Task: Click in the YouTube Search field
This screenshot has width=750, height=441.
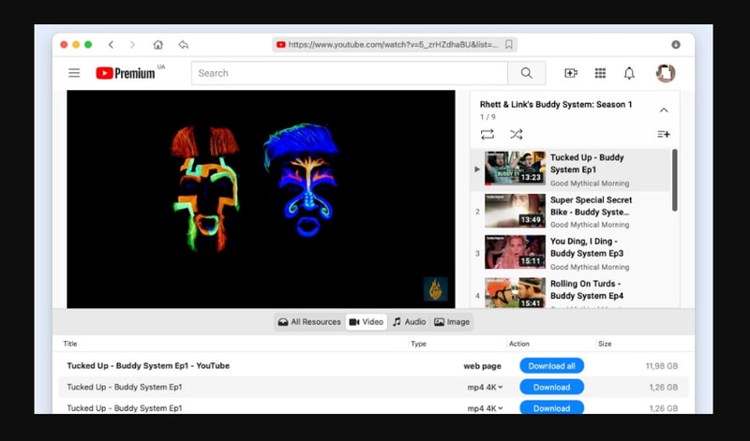Action: click(x=350, y=73)
